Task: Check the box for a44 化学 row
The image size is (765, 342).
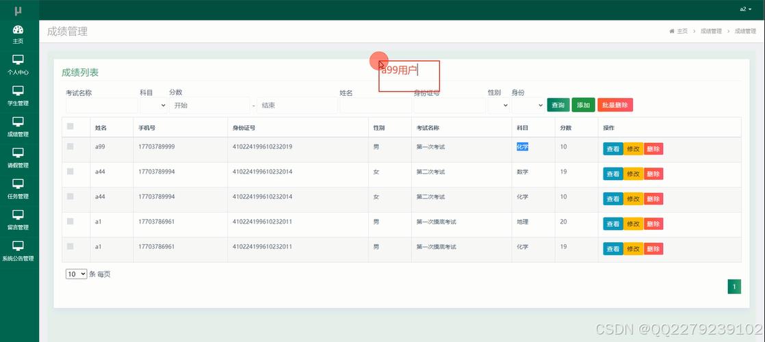Action: pyautogui.click(x=70, y=196)
